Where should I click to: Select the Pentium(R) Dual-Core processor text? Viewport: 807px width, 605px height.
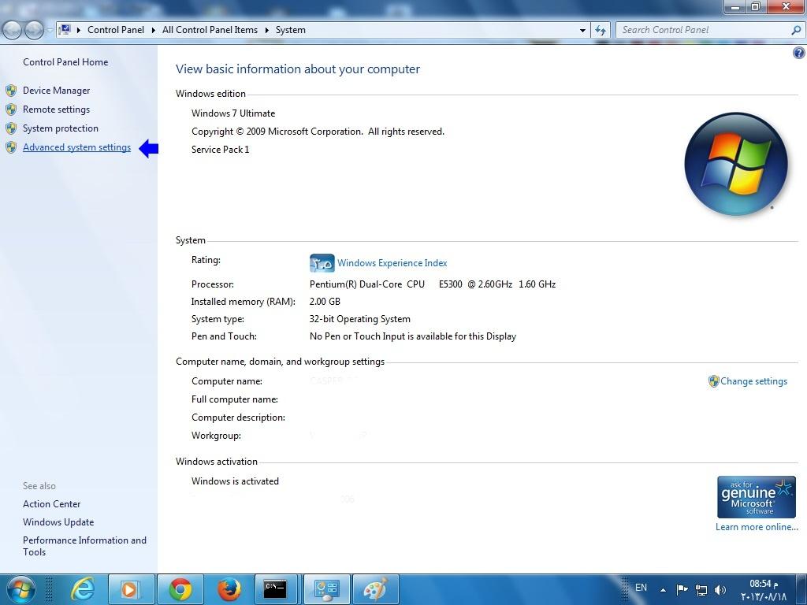point(433,284)
